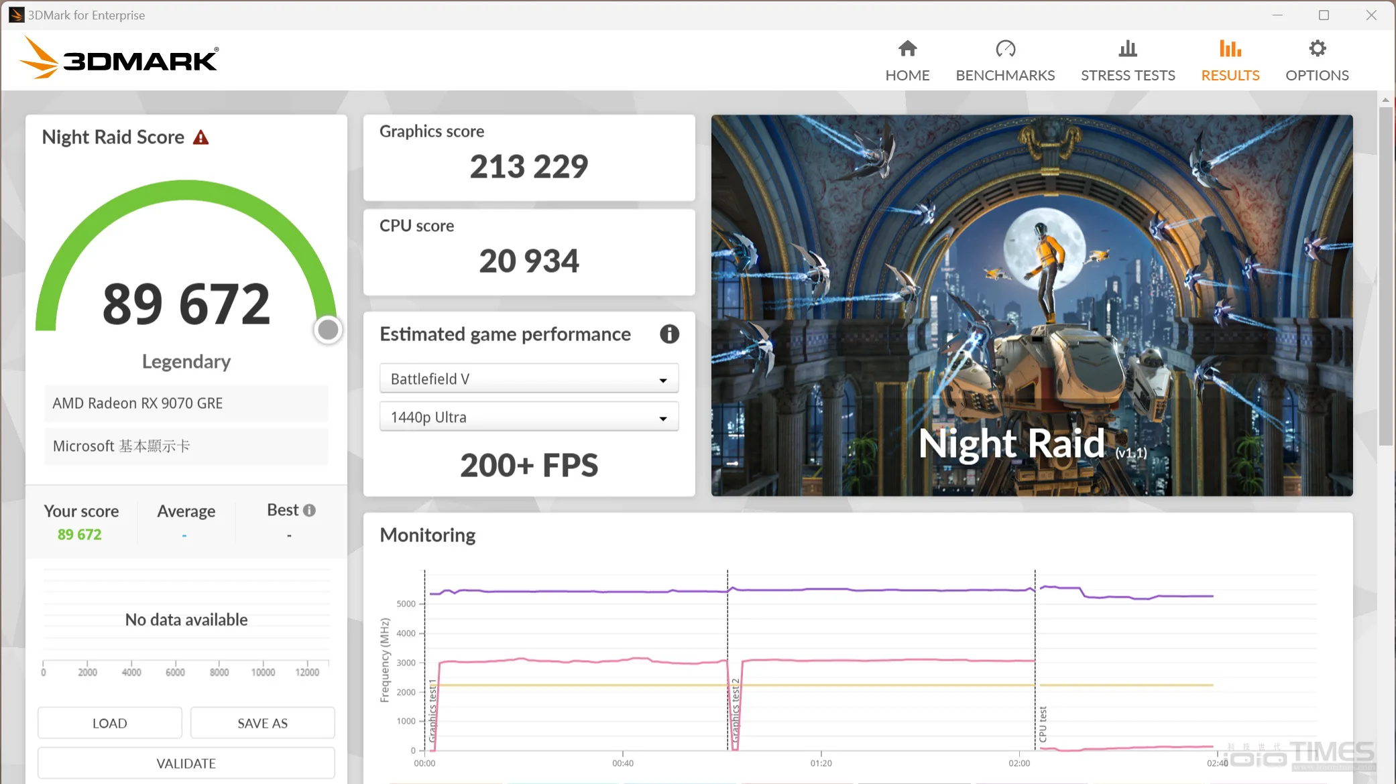
Task: Click the Graphics test 2 marker line
Action: pyautogui.click(x=728, y=660)
